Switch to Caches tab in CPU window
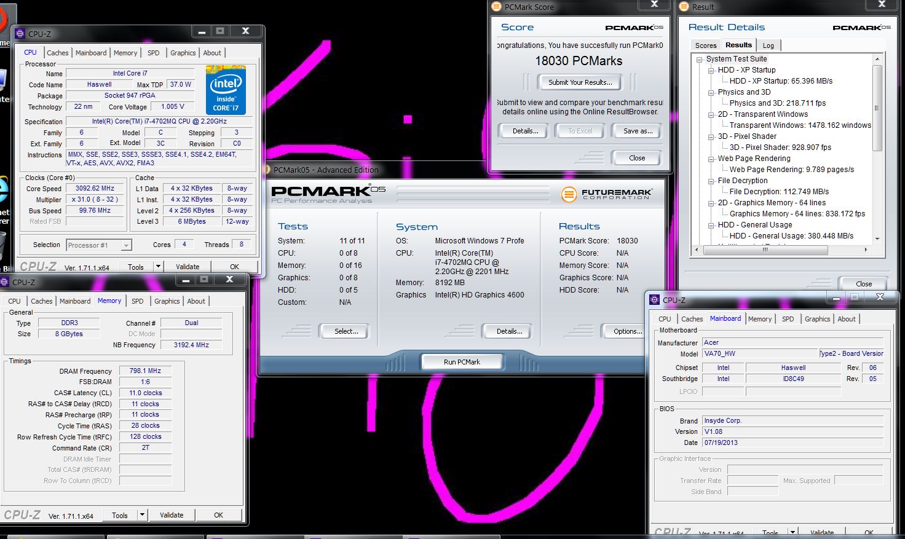905x539 pixels. [x=57, y=53]
